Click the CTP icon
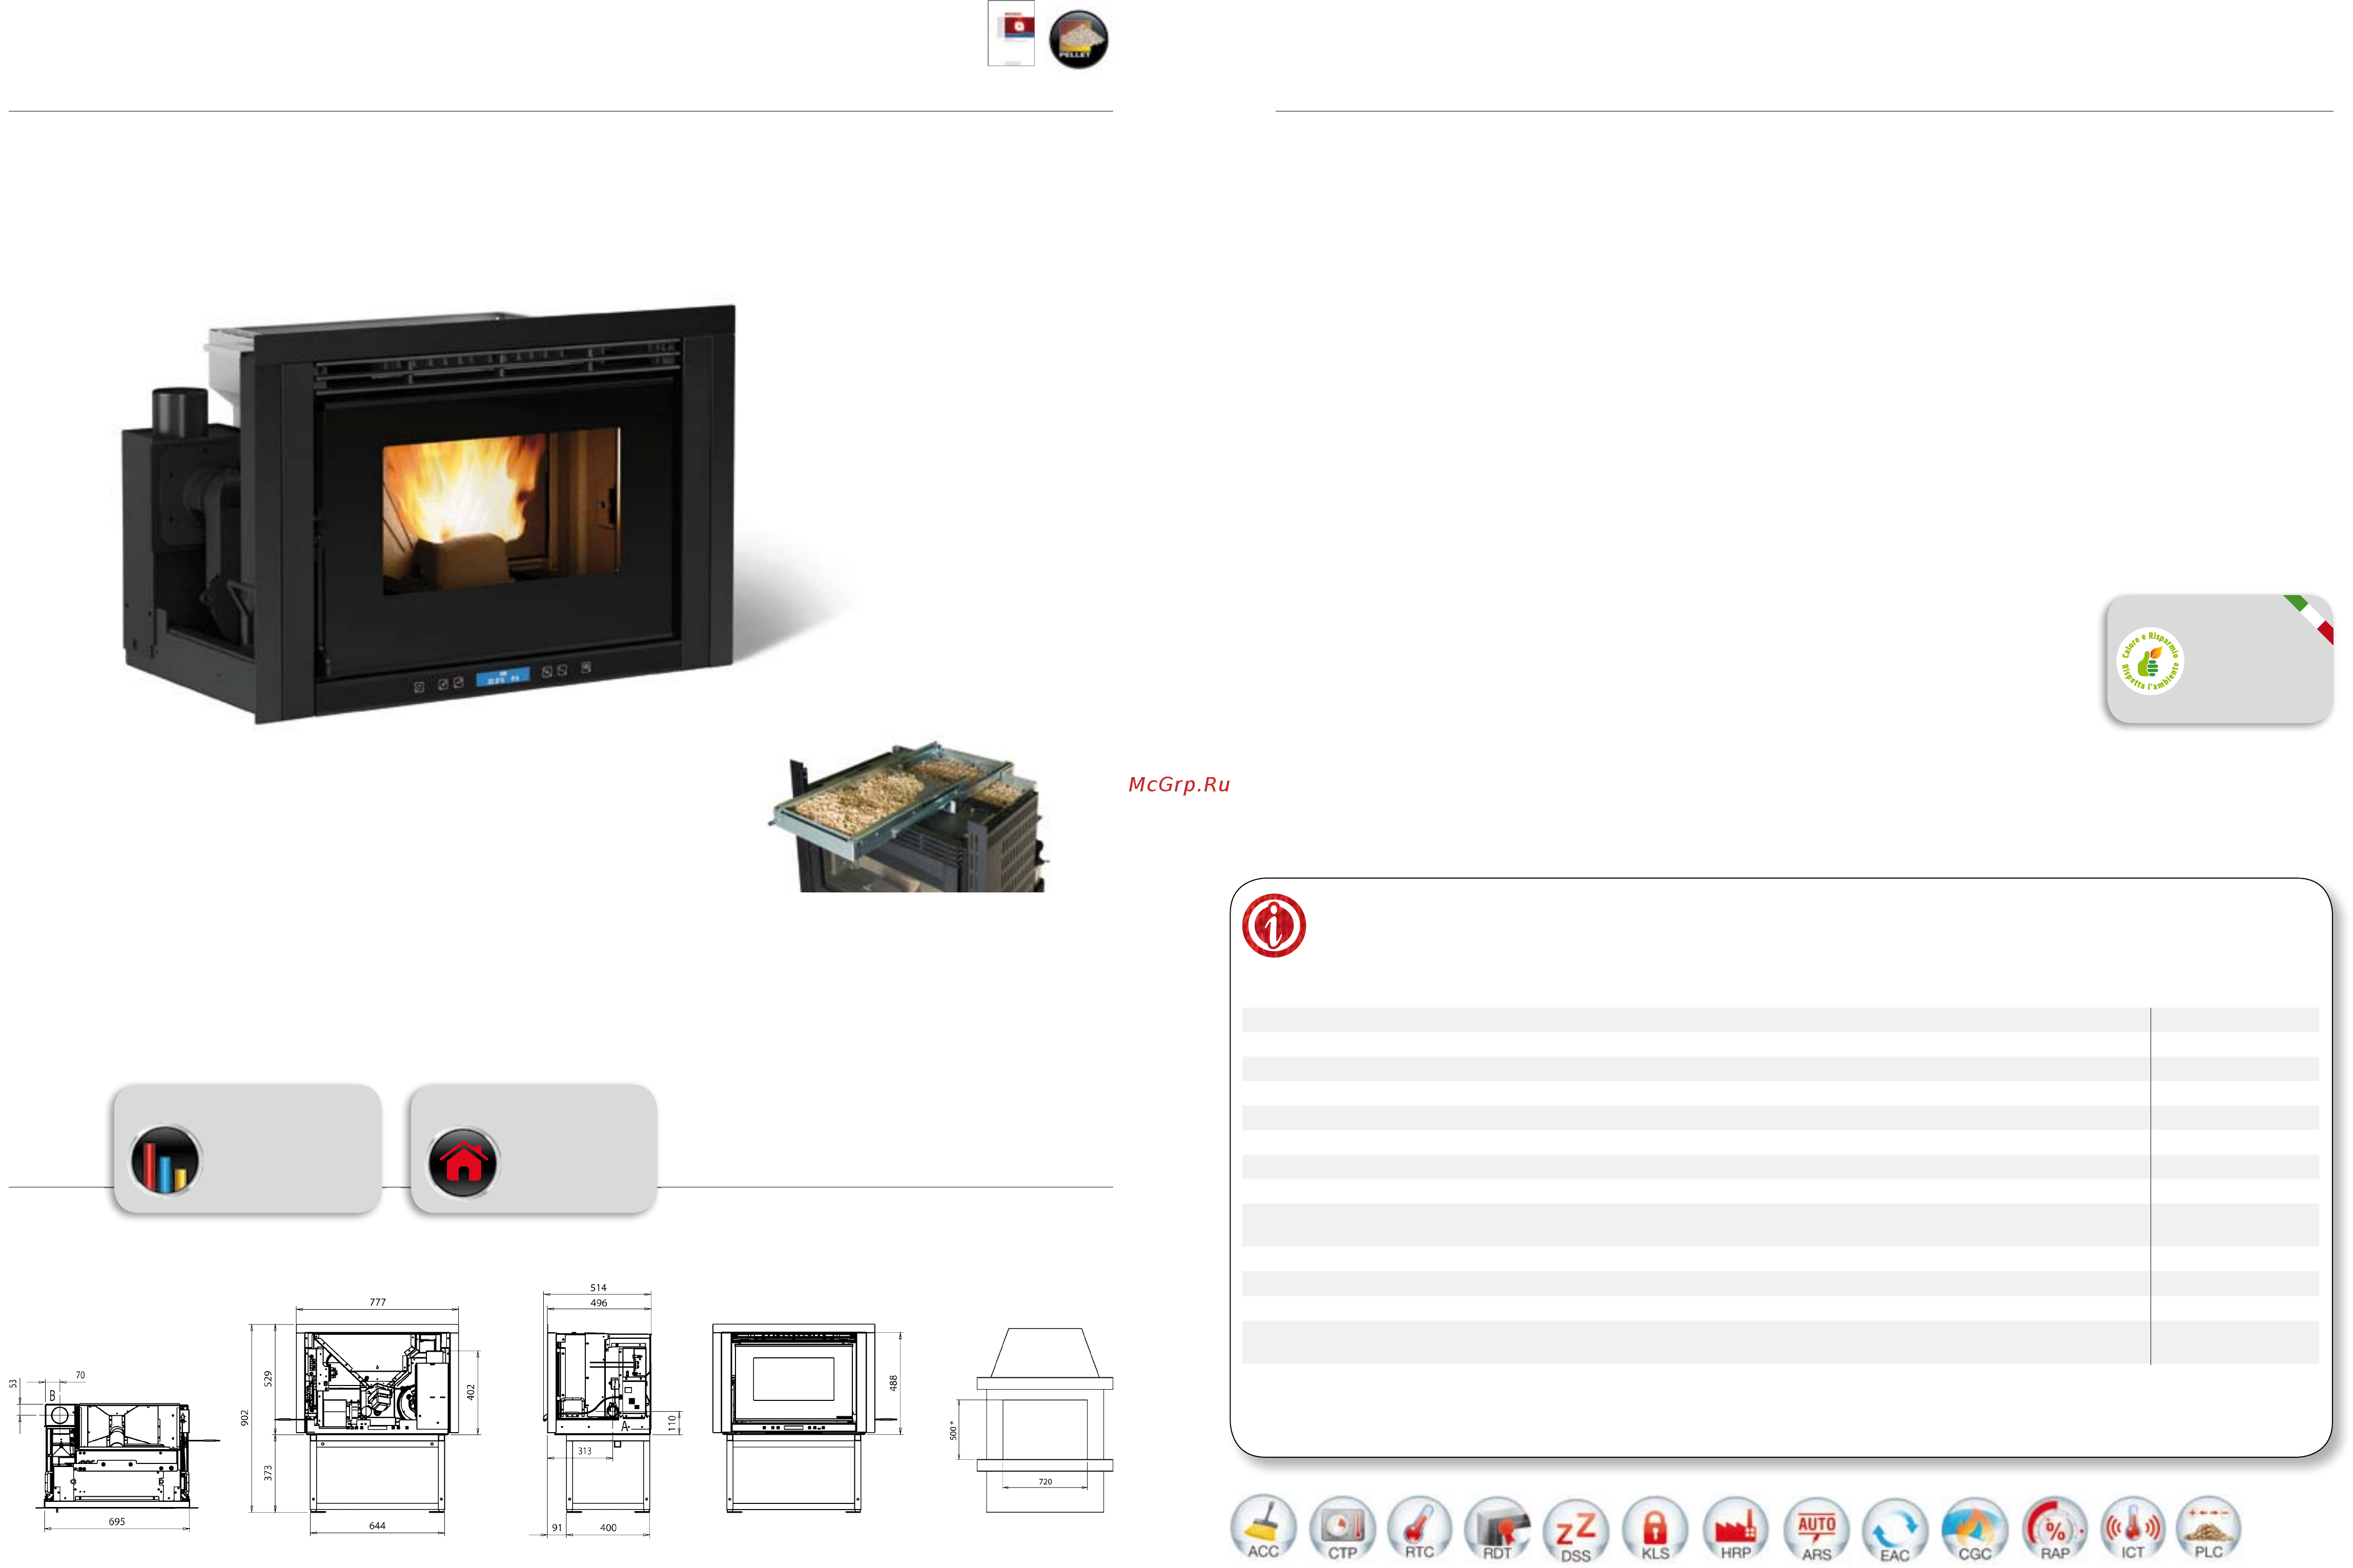Screen dimensions: 2353x1568 click(1342, 1528)
